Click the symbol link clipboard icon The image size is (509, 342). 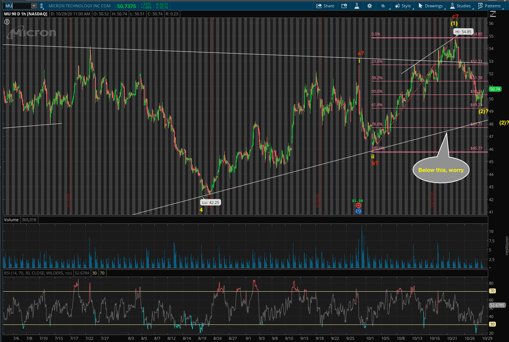[x=42, y=6]
